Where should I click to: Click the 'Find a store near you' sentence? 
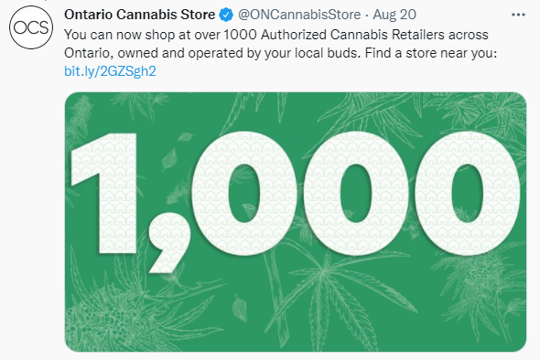pos(431,53)
